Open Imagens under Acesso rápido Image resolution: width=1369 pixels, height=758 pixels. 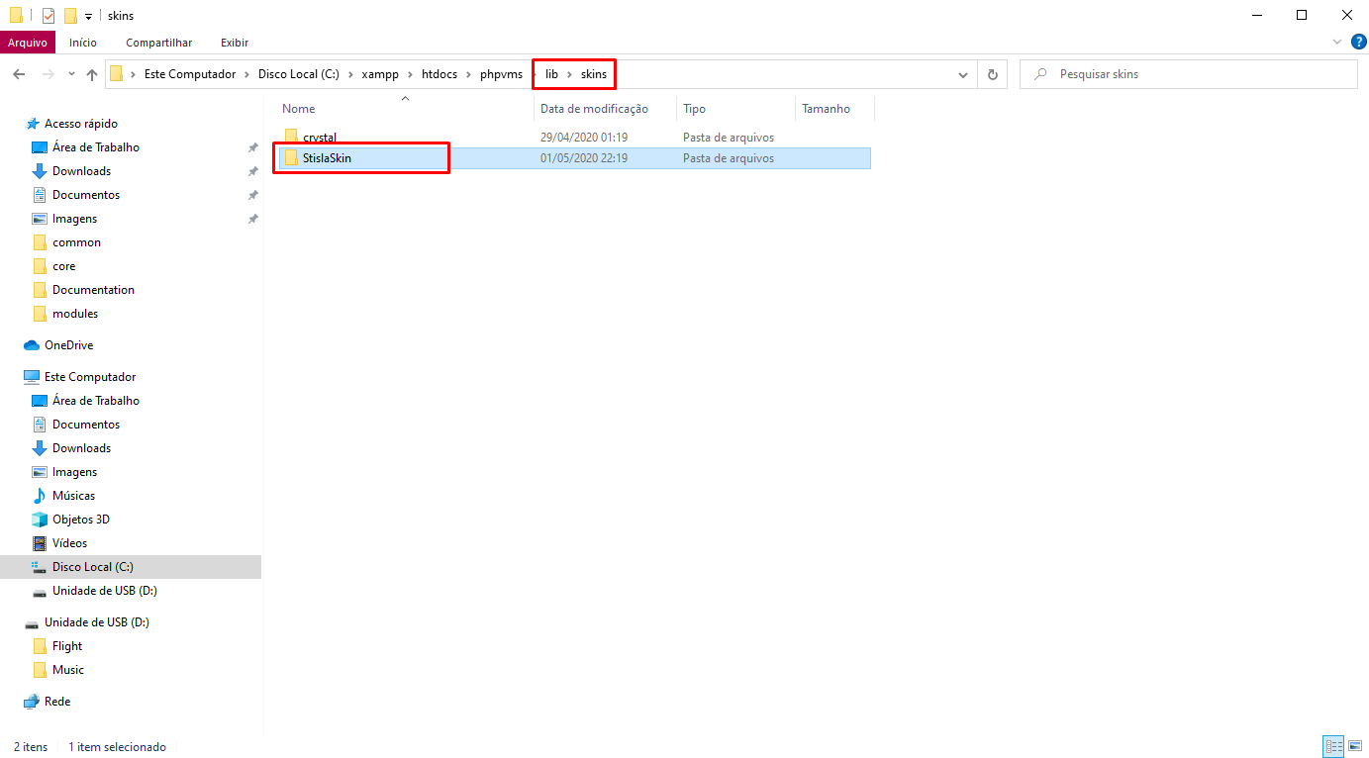[x=74, y=219]
